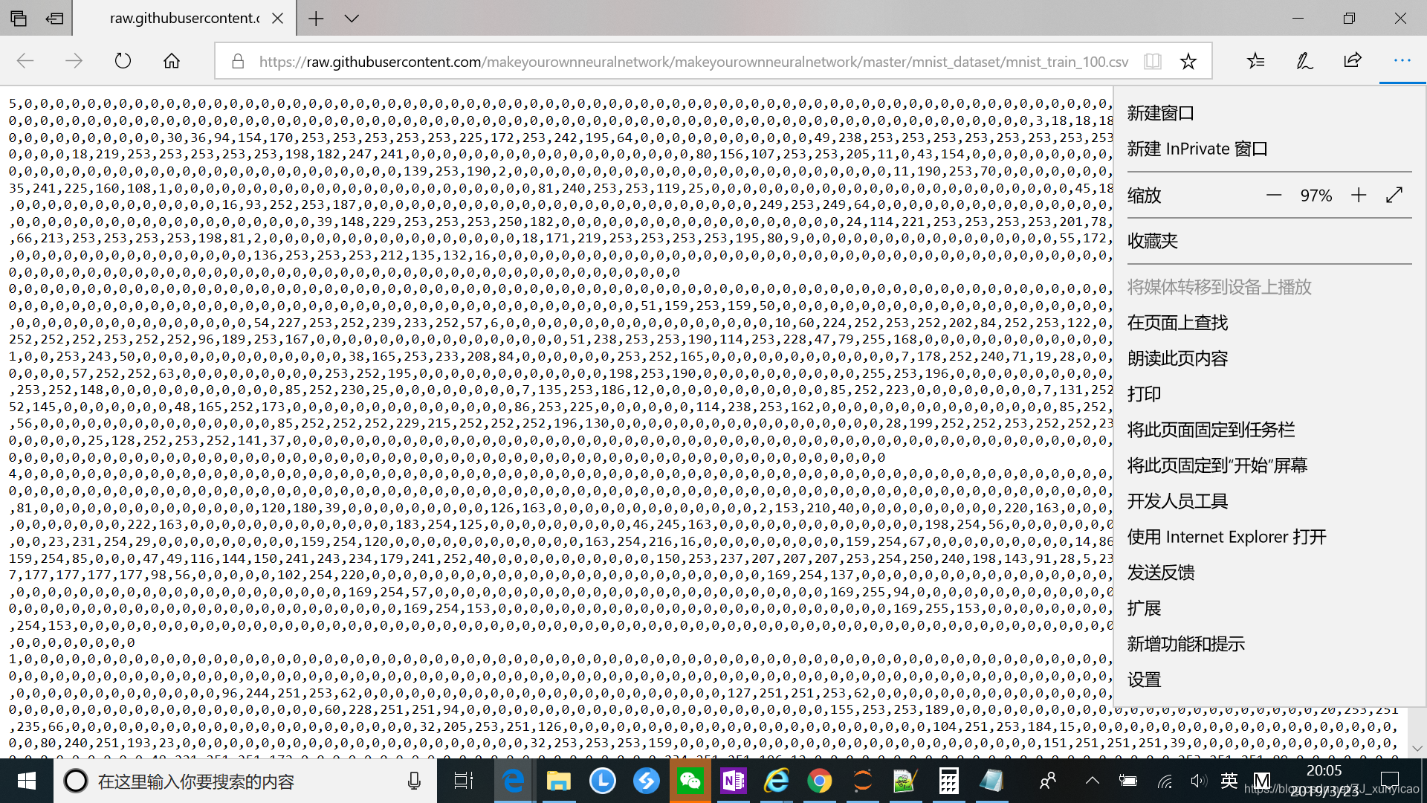Open WeChat from the taskbar
This screenshot has width=1427, height=803.
pyautogui.click(x=690, y=781)
